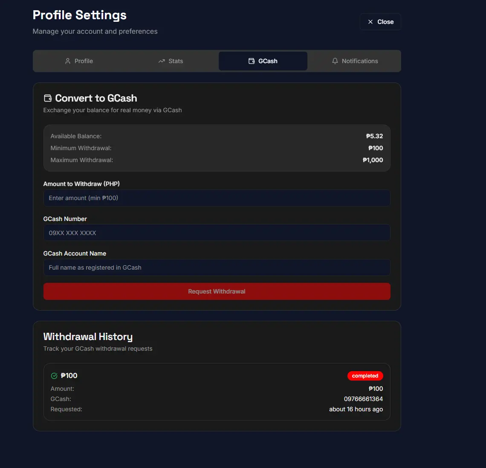Click the X icon in Close button
This screenshot has height=468, width=486.
pyautogui.click(x=370, y=22)
